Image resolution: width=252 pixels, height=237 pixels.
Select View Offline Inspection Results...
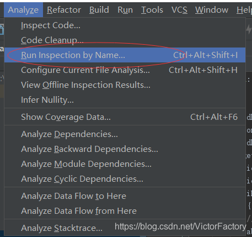(125, 85)
